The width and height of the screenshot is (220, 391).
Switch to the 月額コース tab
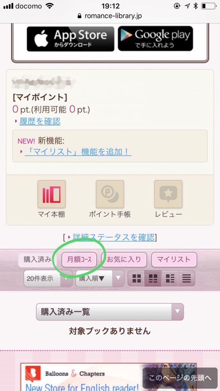(79, 260)
